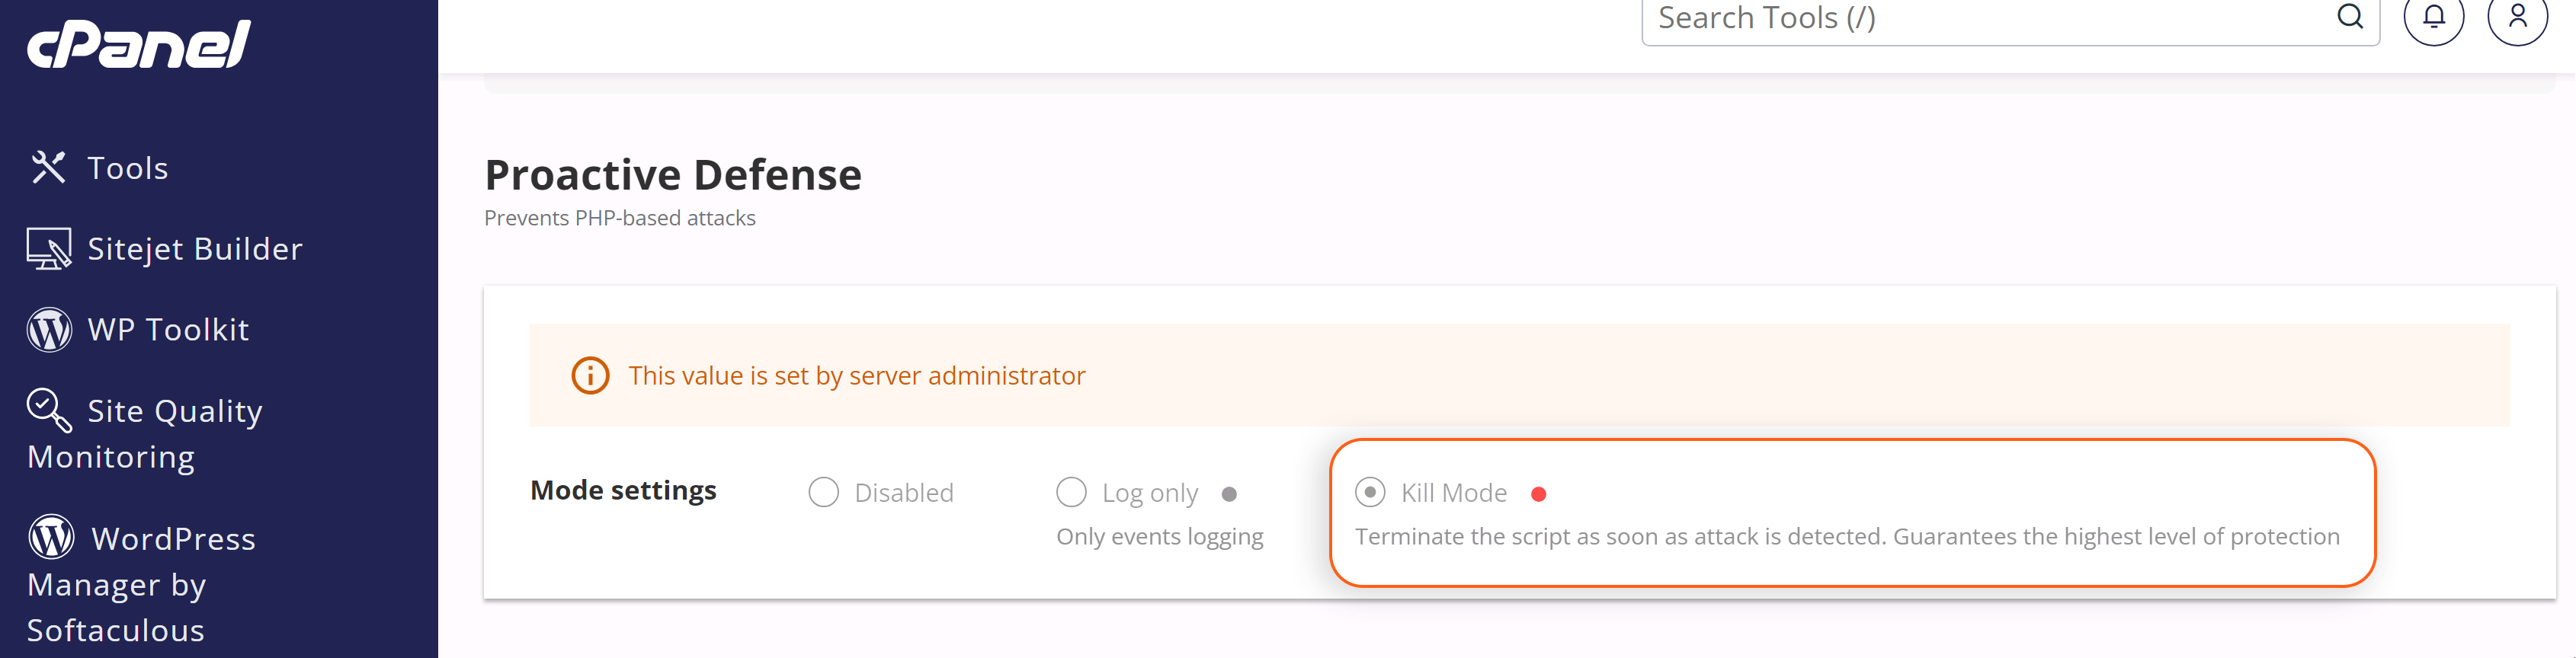This screenshot has width=2576, height=658.
Task: Click the info icon in administrator notice
Action: point(590,375)
